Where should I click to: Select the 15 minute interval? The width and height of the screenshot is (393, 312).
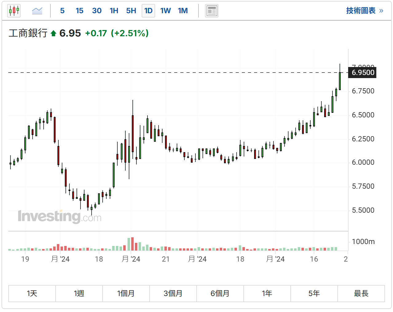[80, 11]
